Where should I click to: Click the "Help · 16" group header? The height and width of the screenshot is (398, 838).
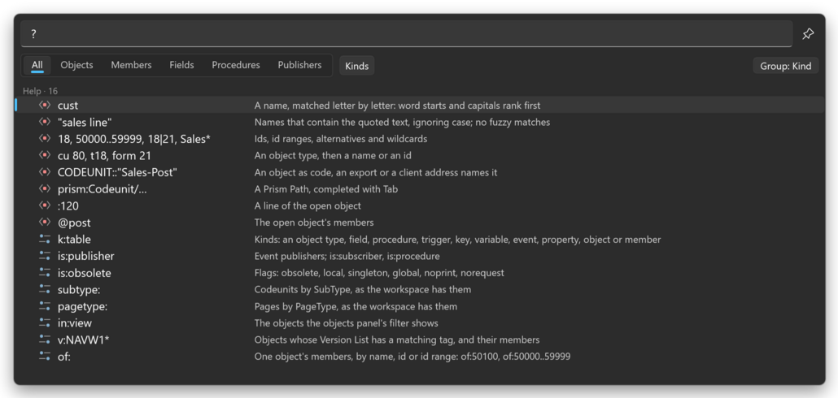click(x=40, y=91)
